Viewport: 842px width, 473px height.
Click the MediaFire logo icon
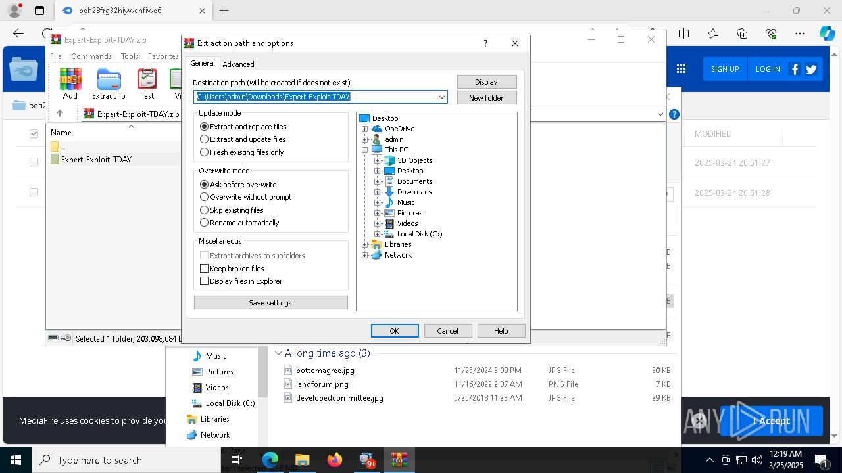(x=24, y=69)
